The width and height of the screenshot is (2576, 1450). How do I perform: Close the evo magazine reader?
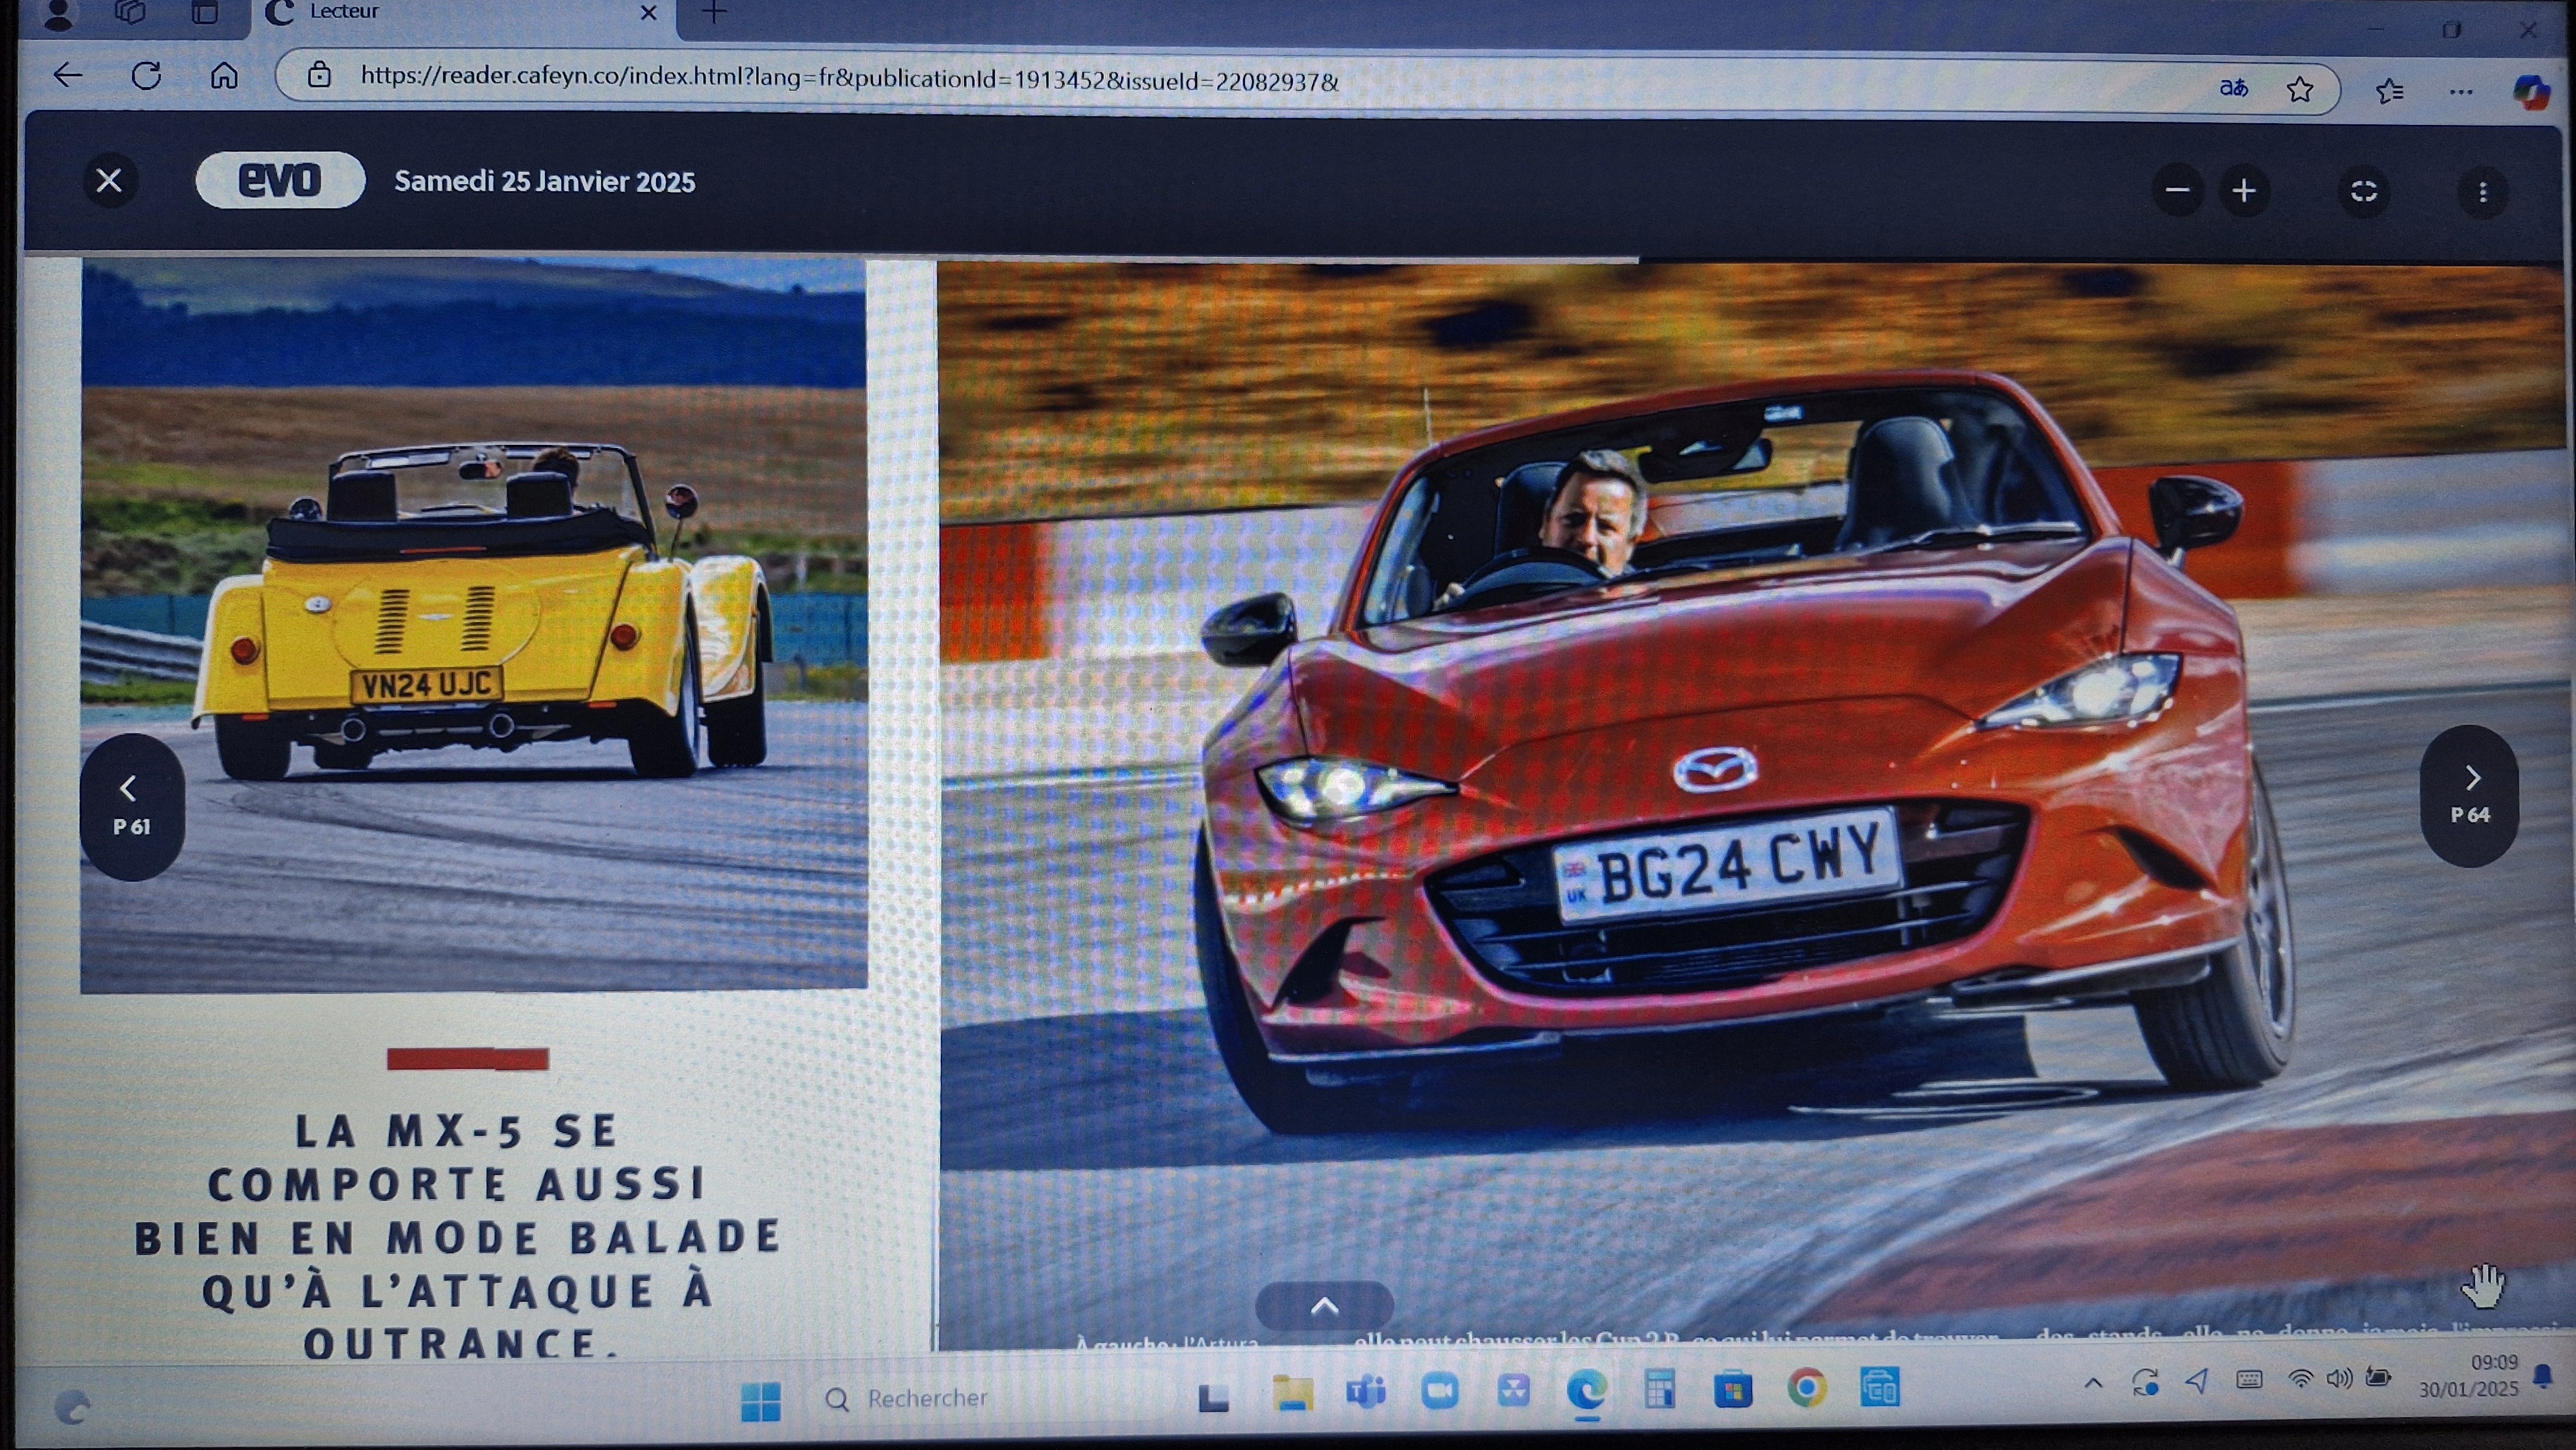coord(109,181)
